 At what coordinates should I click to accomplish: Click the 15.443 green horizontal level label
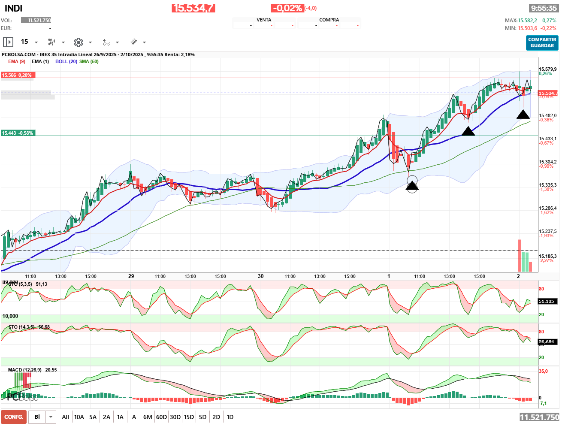(18, 133)
